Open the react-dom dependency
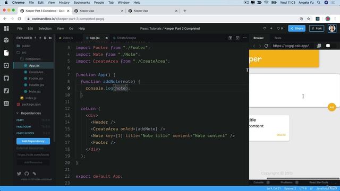The image size is (340, 191). [x=23, y=126]
